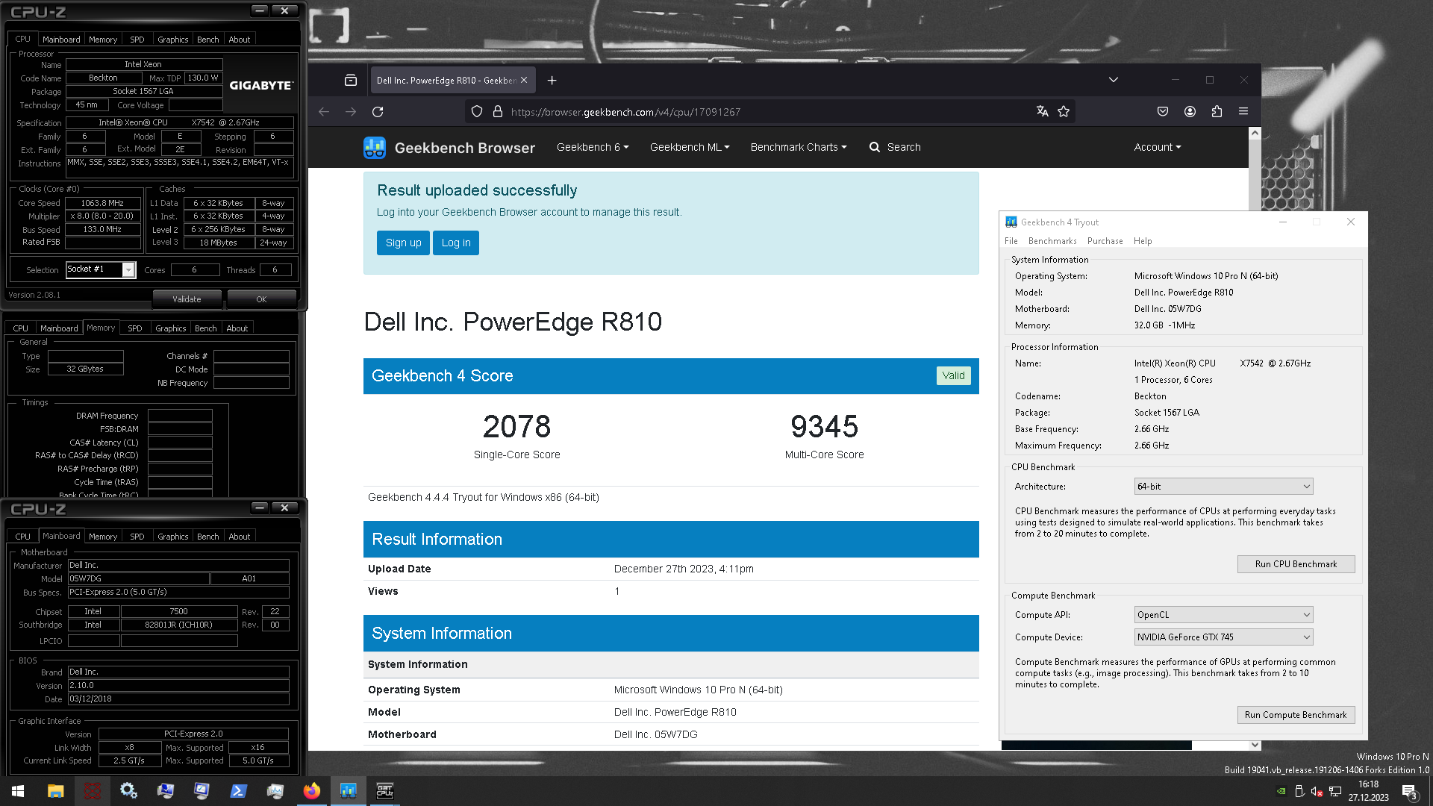
Task: Open Bench tab in top CPU-Z window
Action: tap(208, 40)
